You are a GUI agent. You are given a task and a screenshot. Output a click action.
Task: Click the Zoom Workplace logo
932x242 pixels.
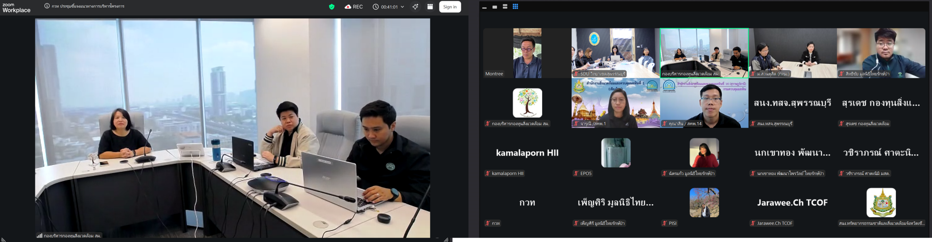[x=16, y=8]
